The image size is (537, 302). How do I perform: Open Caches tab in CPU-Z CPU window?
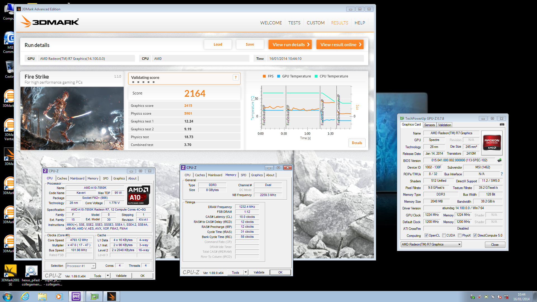[x=62, y=178]
